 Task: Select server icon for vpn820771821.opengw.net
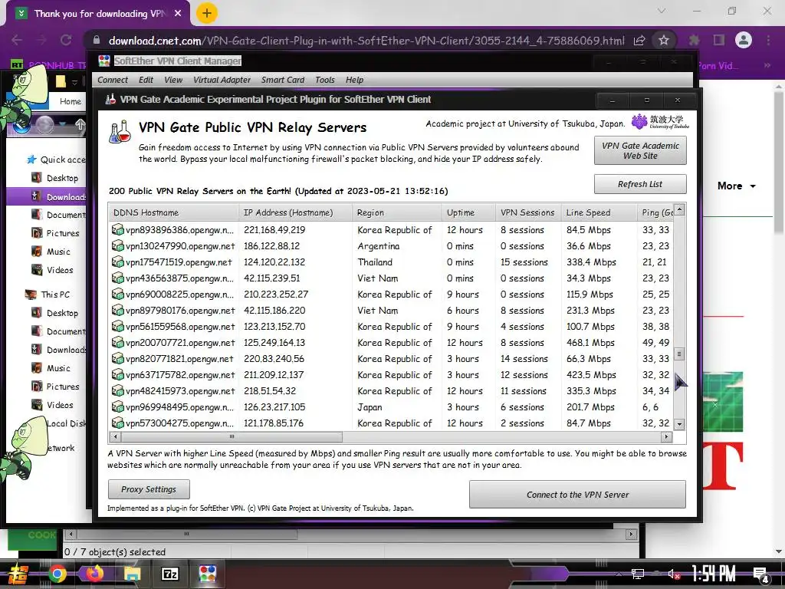117,359
